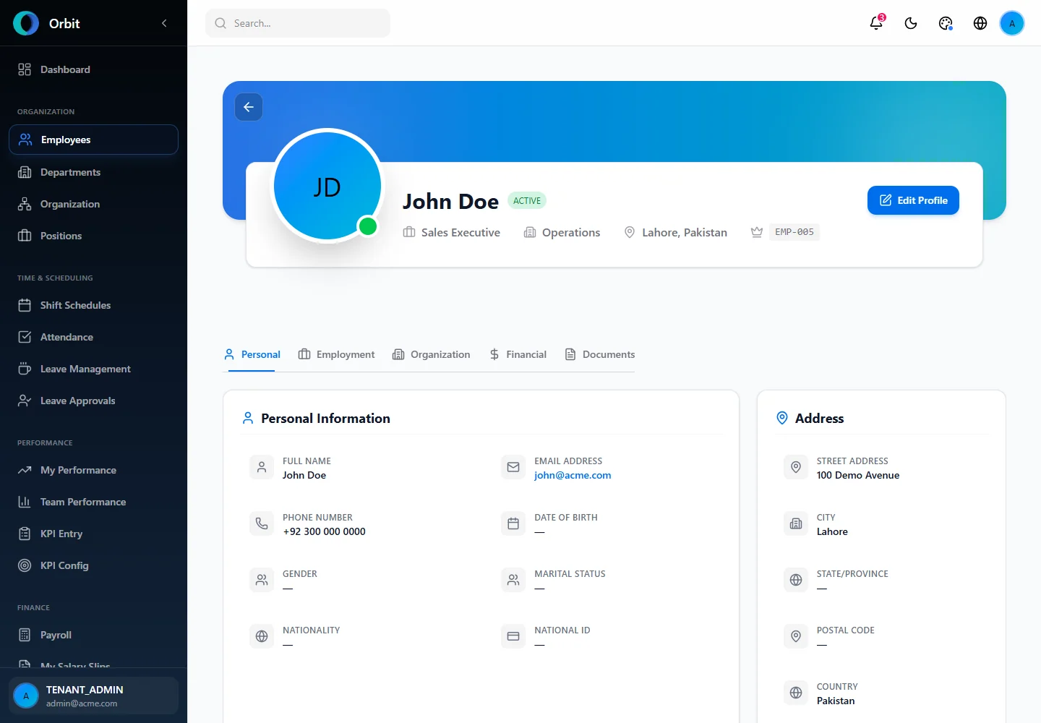Click the building icon by City
Viewport: 1041px width, 723px height.
pos(796,523)
